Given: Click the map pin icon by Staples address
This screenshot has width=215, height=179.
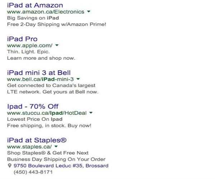Looking at the screenshot, I should tap(9, 166).
